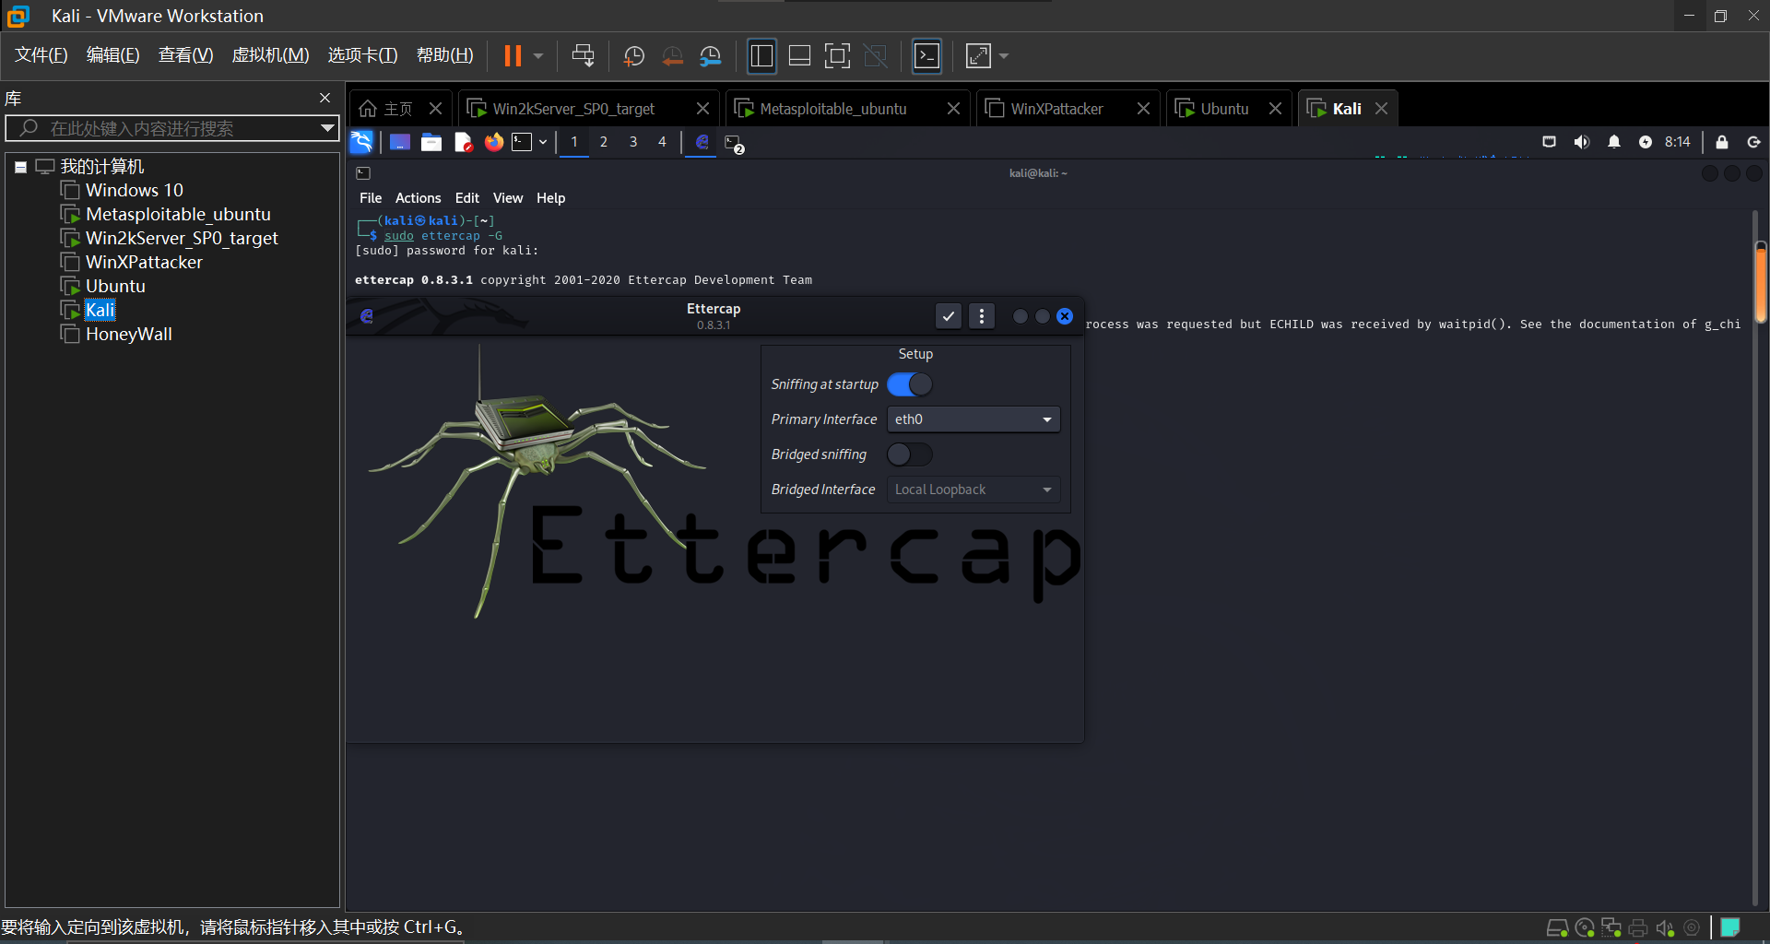The image size is (1770, 944).
Task: Open terminal emulator from Kali panel
Action: pos(523,142)
